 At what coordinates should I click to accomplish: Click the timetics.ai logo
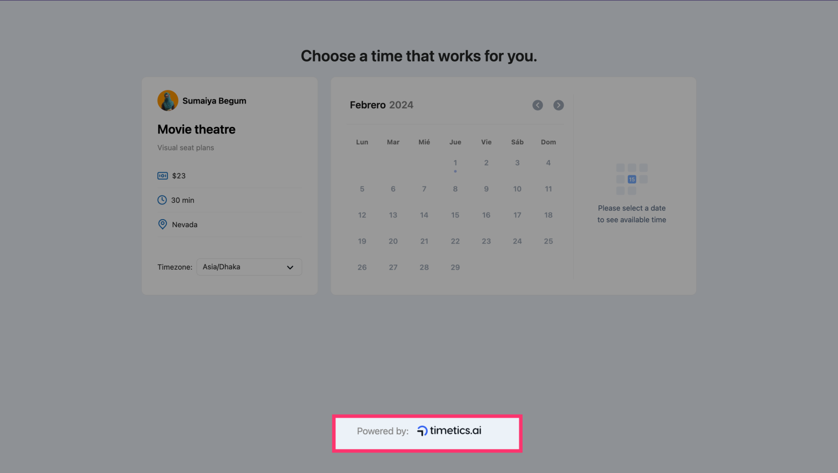click(448, 430)
